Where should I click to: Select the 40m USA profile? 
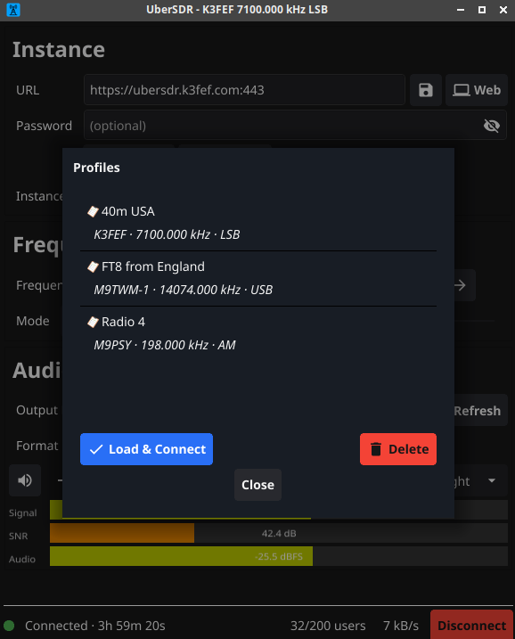click(x=258, y=223)
